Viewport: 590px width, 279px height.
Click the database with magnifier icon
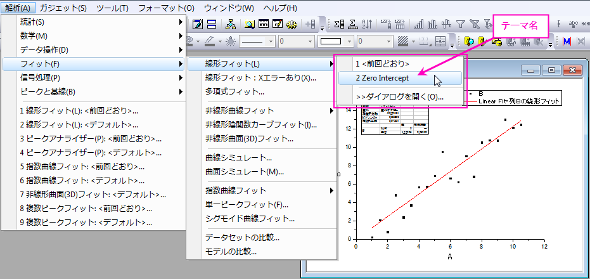tap(468, 41)
